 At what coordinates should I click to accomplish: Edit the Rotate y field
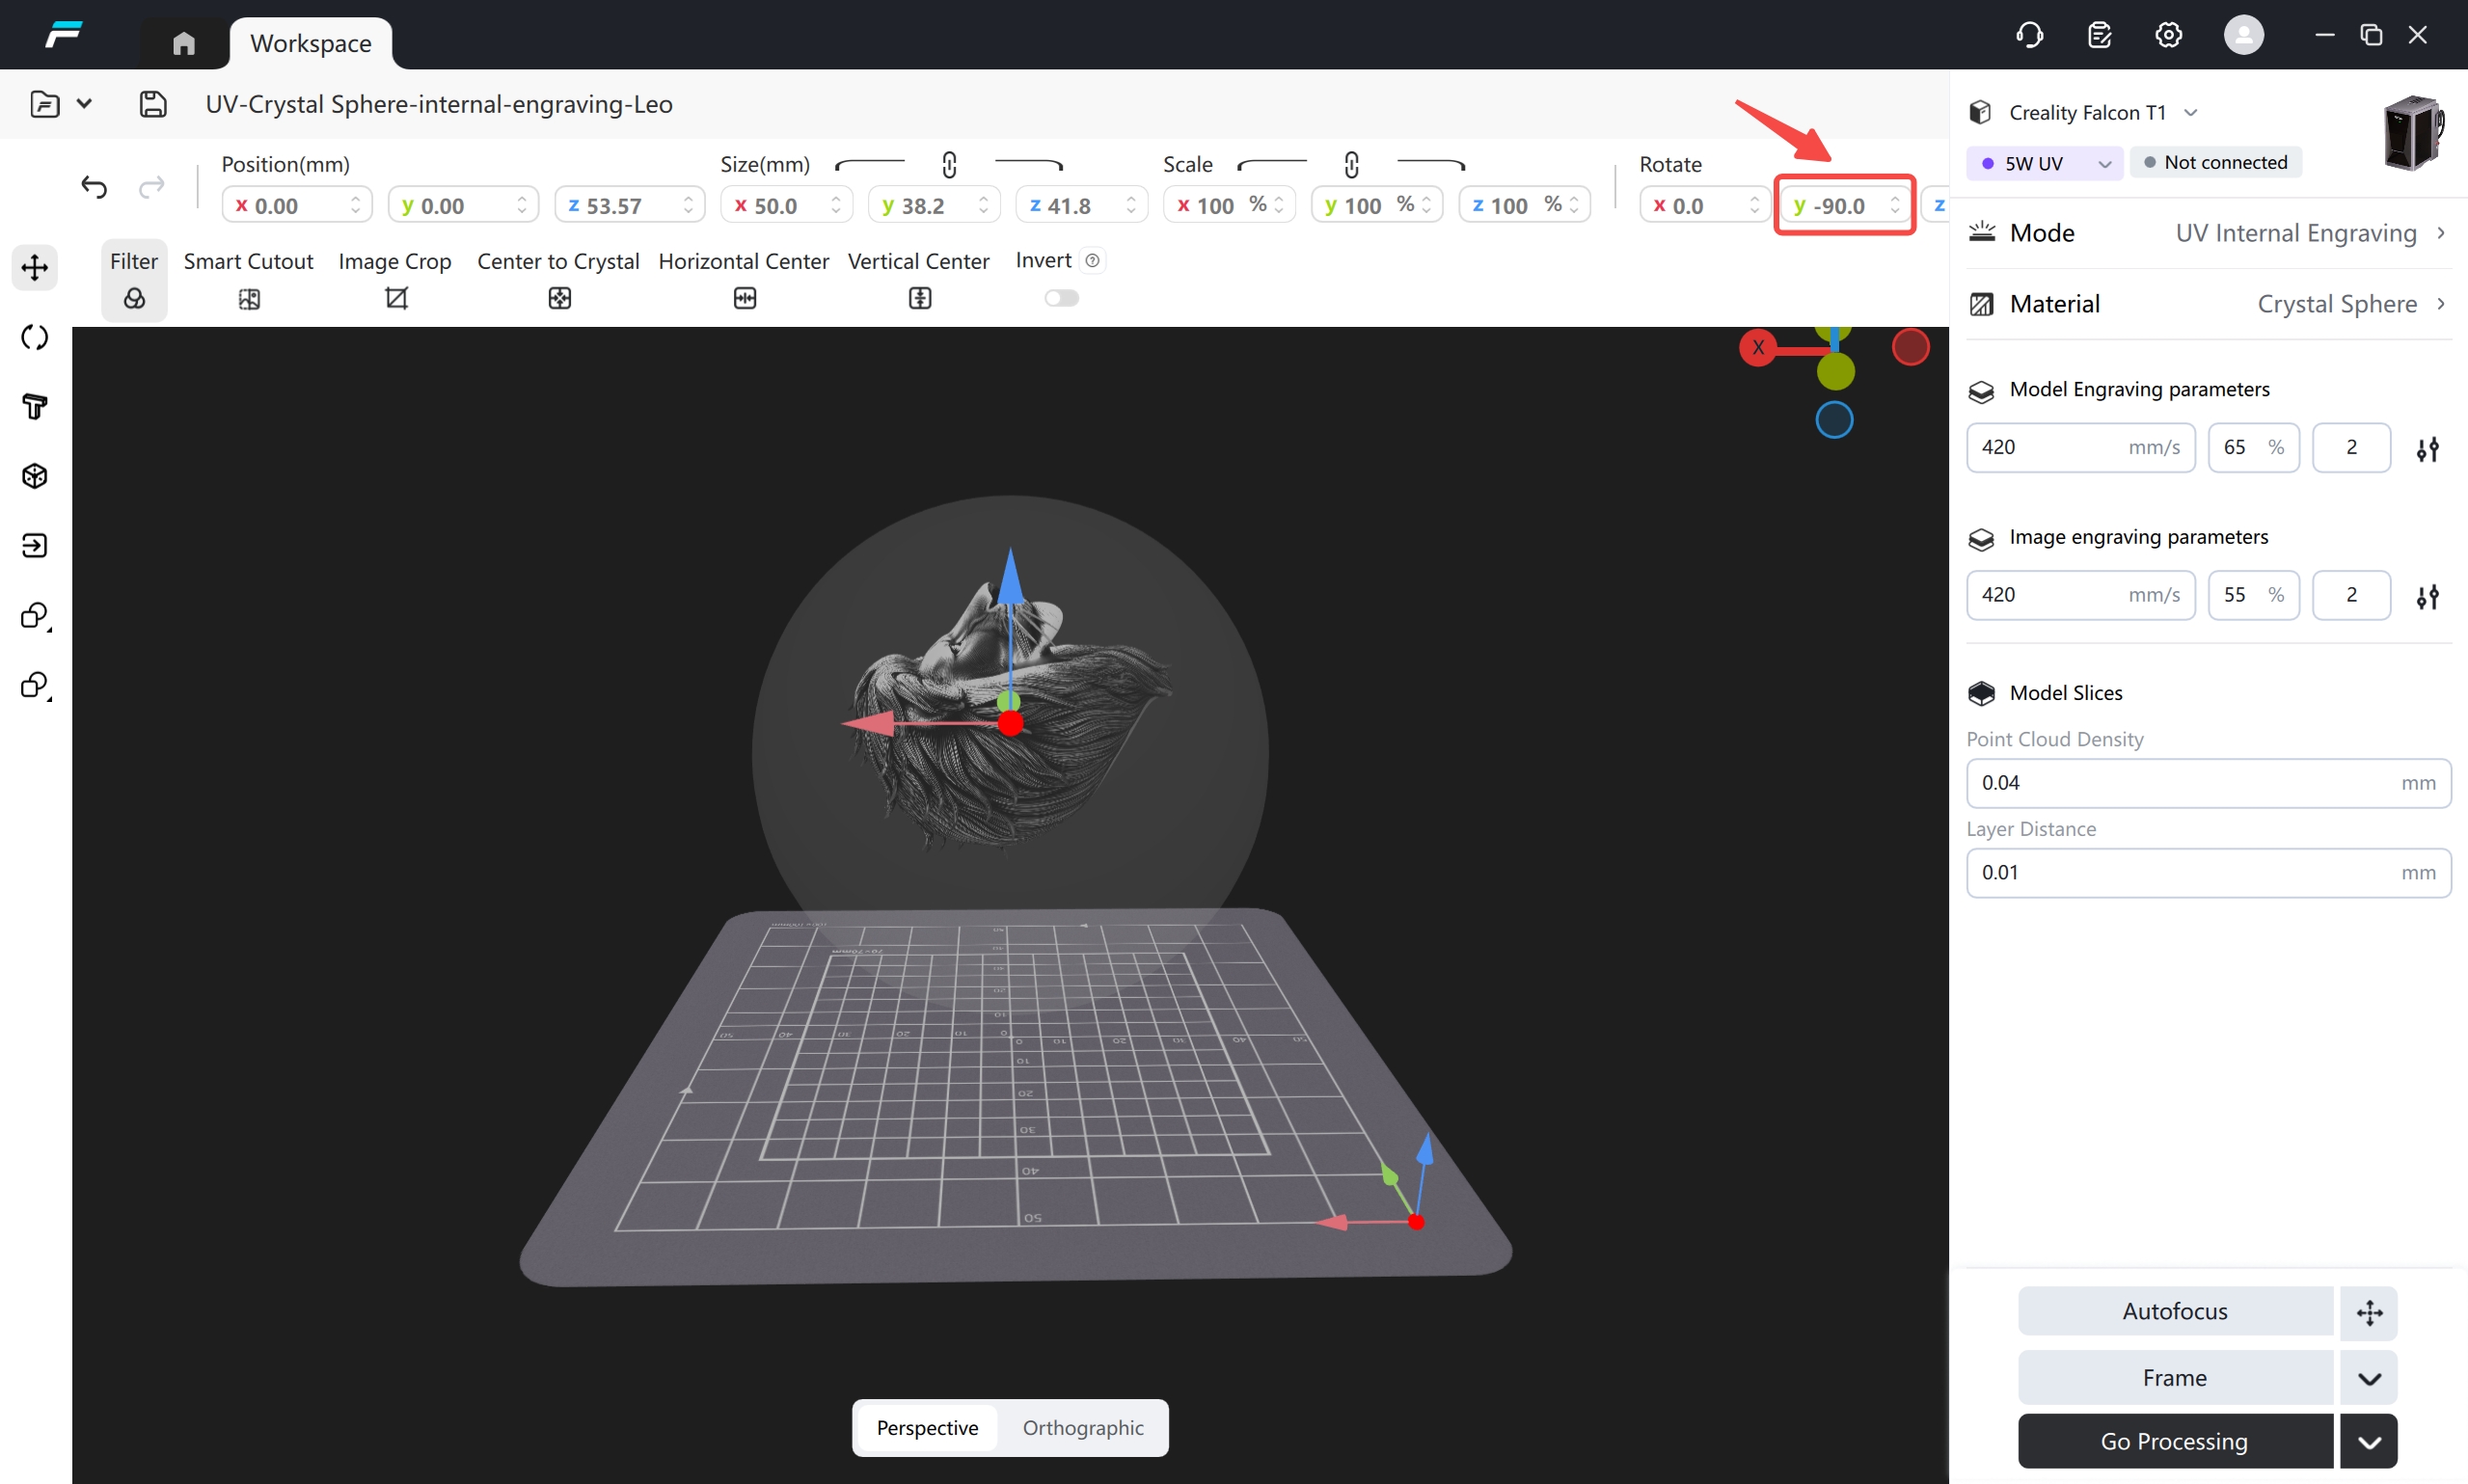tap(1845, 205)
